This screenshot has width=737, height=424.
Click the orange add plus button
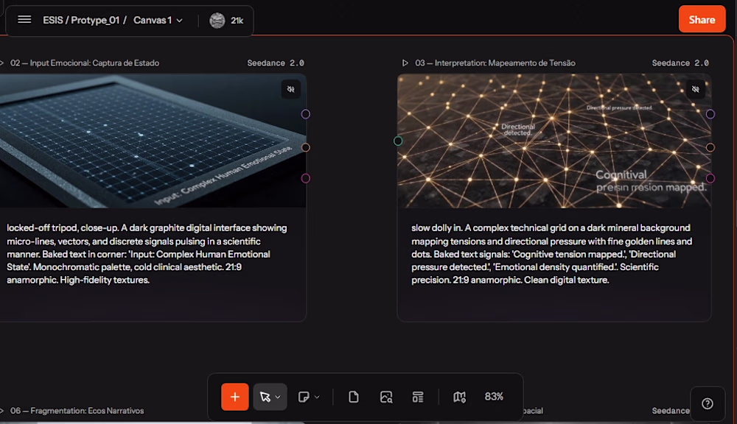(x=235, y=397)
